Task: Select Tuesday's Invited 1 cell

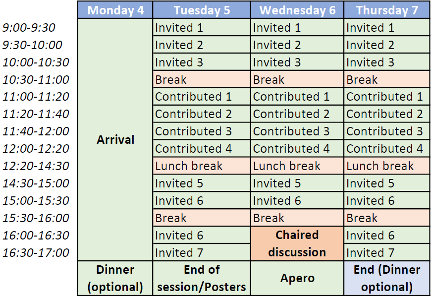Action: pyautogui.click(x=202, y=28)
